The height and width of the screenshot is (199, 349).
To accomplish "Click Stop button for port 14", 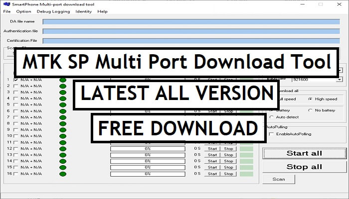I will click(228, 161).
